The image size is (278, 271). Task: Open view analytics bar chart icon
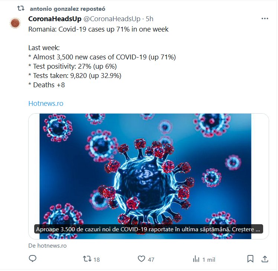[196, 259]
